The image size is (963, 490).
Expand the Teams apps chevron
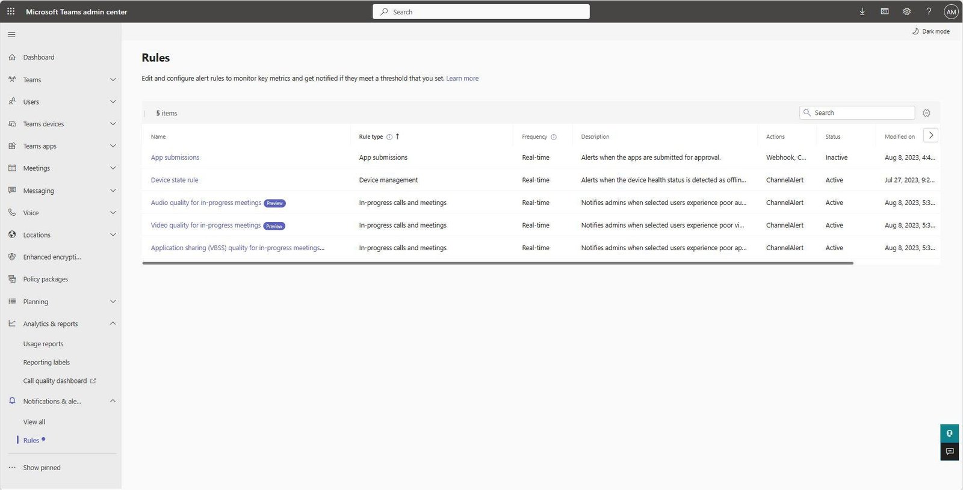pos(113,146)
